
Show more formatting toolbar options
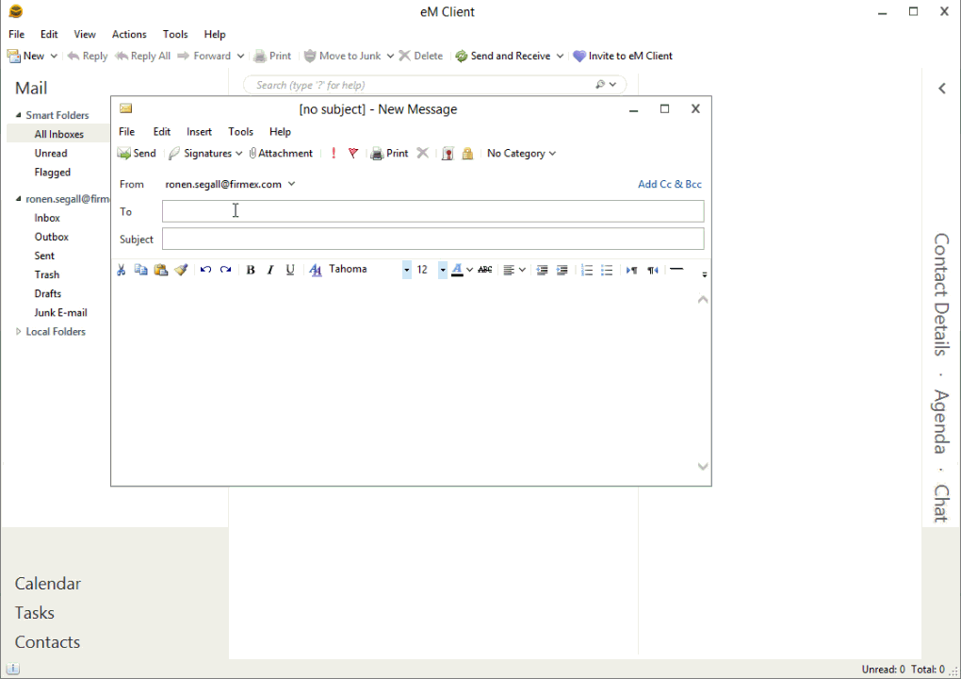pyautogui.click(x=704, y=274)
